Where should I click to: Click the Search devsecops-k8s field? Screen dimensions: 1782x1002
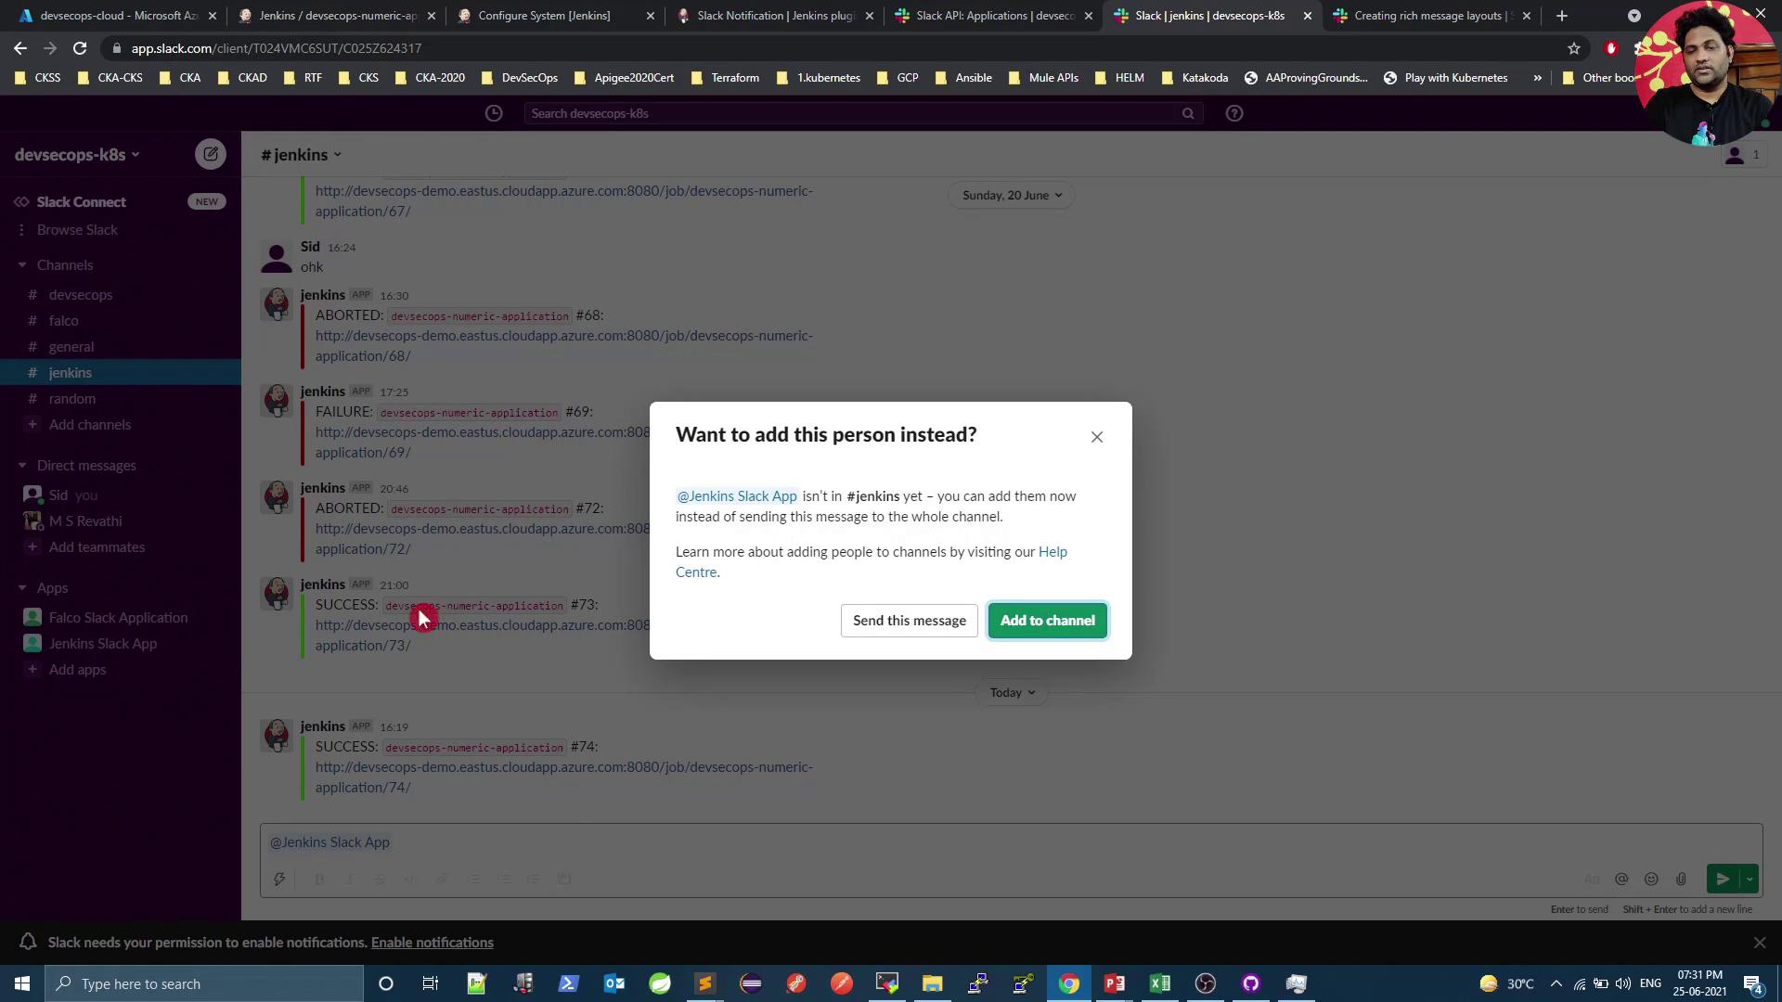(x=854, y=113)
